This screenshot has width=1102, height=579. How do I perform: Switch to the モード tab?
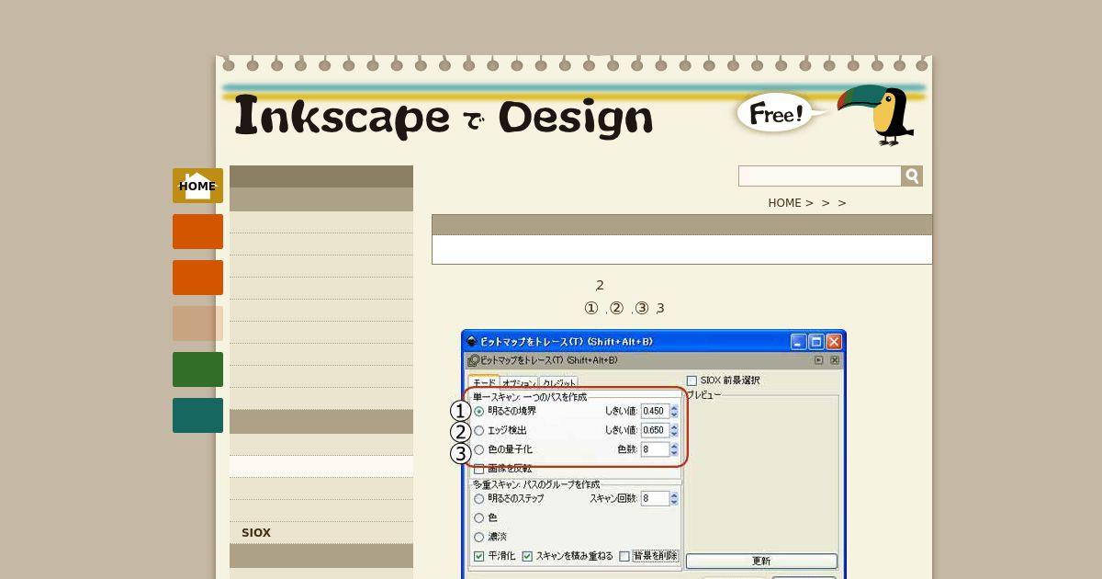484,382
